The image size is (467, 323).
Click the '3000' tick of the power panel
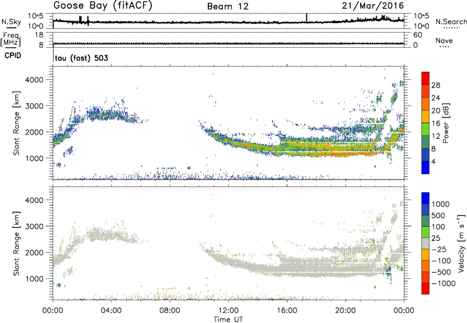click(34, 106)
